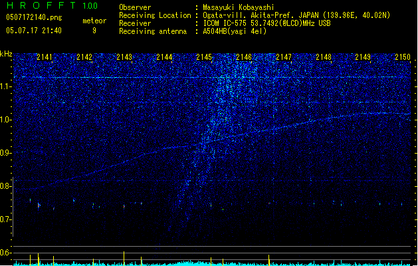Click the 0.8 frequency axis label

(6, 186)
